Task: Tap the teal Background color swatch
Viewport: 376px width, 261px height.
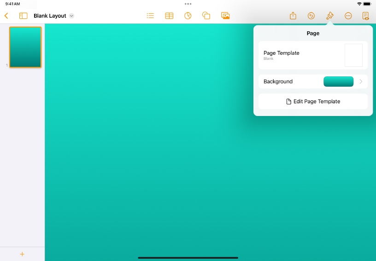Action: pos(338,81)
